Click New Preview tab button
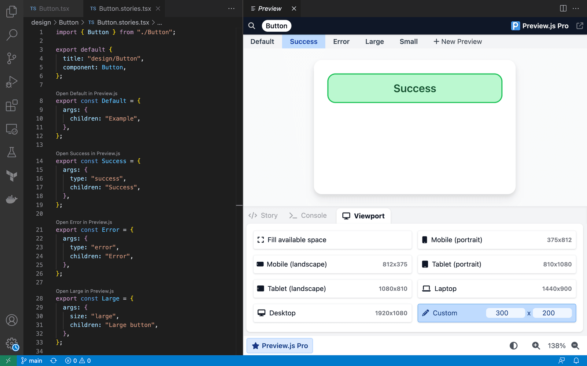Image resolution: width=587 pixels, height=366 pixels. pyautogui.click(x=457, y=41)
